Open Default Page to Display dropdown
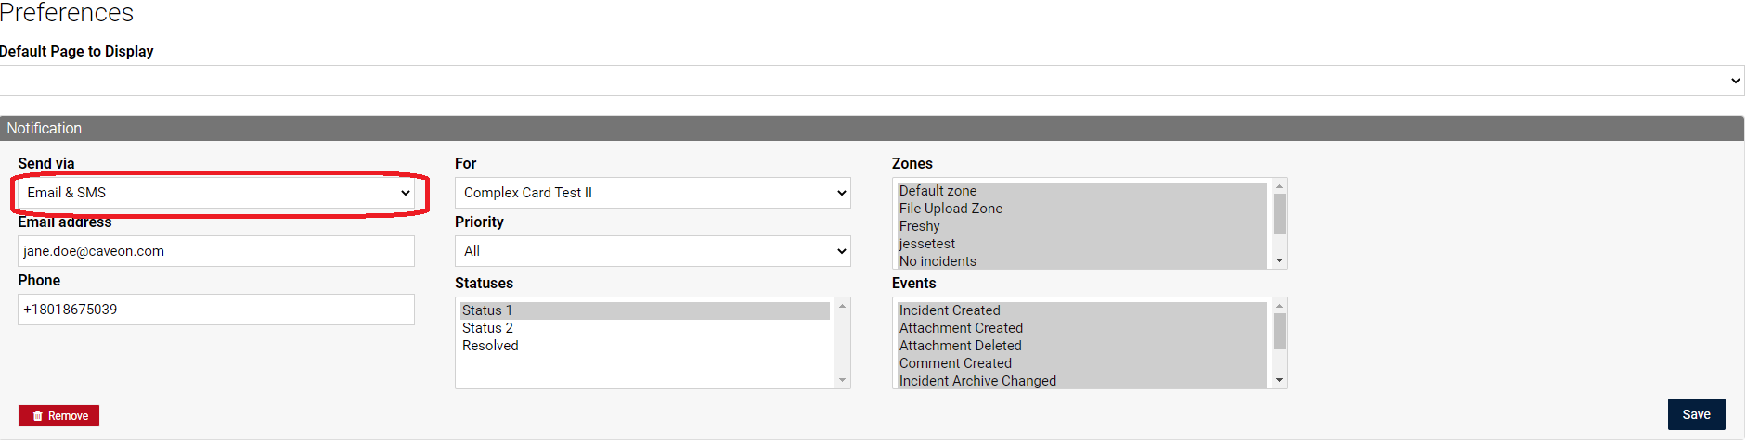This screenshot has height=443, width=1746. pyautogui.click(x=873, y=81)
